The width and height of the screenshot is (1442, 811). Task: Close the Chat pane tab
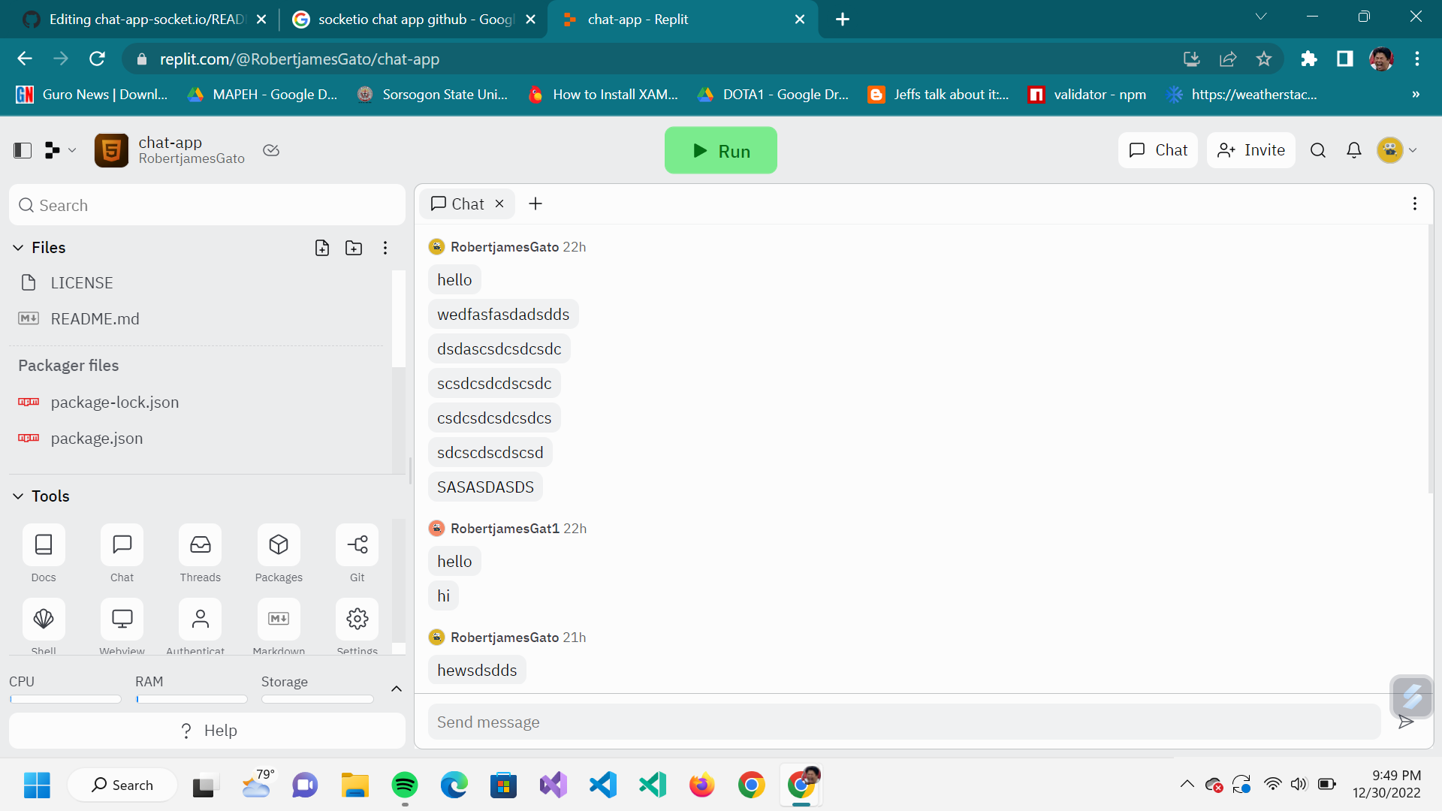pyautogui.click(x=499, y=204)
